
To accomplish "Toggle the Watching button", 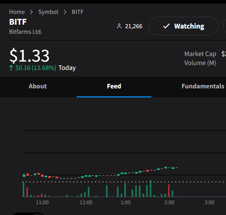I will click(x=184, y=26).
